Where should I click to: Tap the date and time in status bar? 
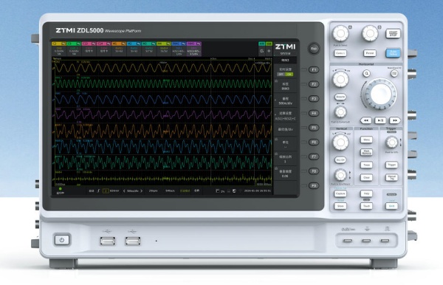coord(257,191)
